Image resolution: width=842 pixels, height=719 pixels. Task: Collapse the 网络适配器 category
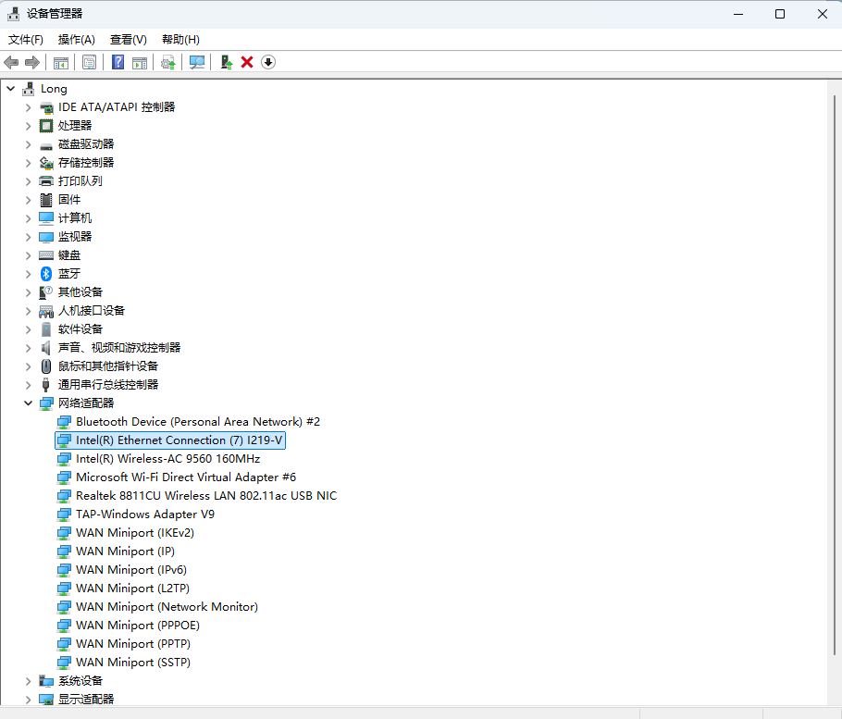(28, 403)
